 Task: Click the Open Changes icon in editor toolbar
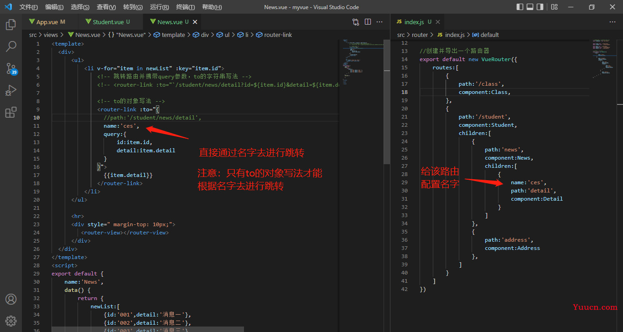356,22
